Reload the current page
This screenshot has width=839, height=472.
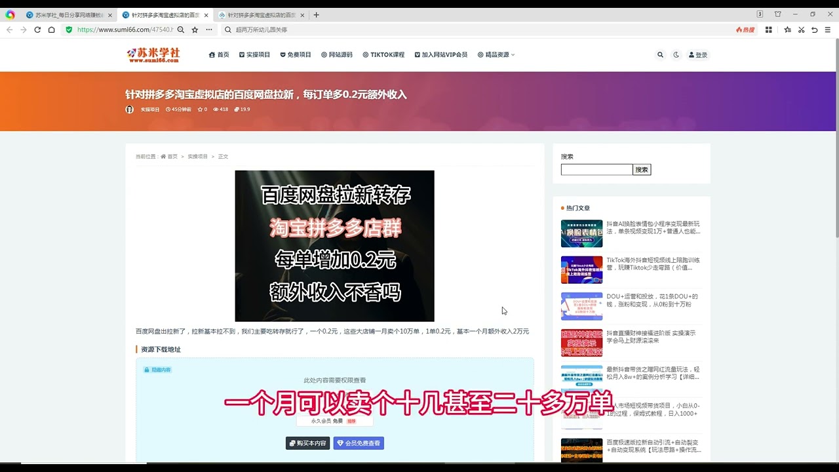pos(37,29)
